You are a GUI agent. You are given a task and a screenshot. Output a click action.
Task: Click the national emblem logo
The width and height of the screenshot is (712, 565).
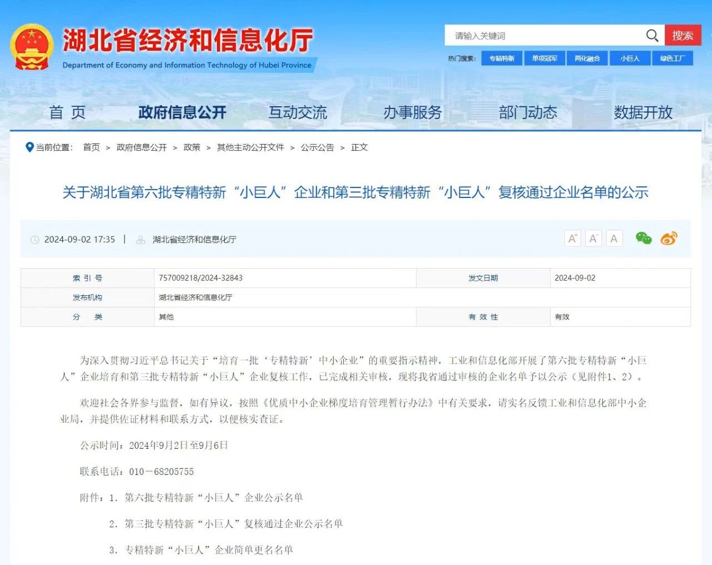point(31,47)
